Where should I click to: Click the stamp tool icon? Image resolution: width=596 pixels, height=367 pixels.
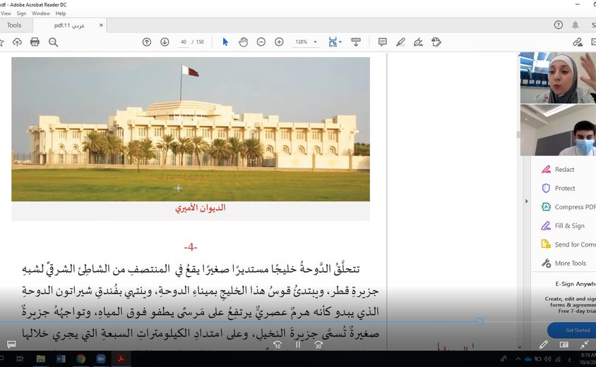[x=436, y=42]
